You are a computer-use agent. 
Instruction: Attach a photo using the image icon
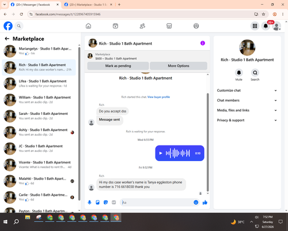point(97,202)
